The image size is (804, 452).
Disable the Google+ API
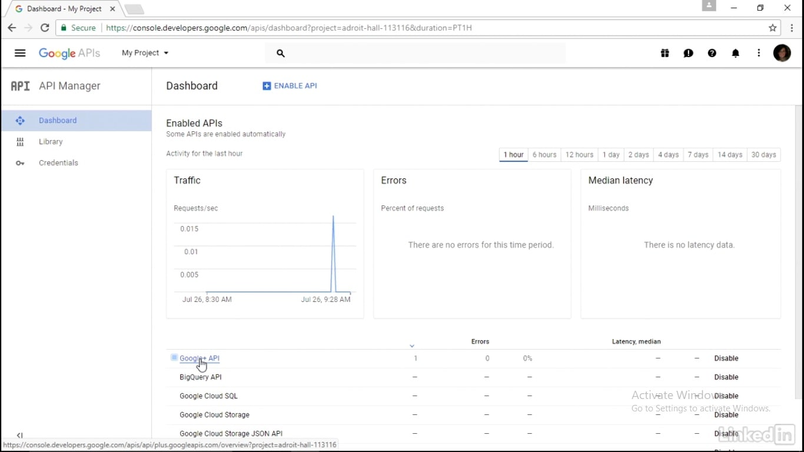[726, 358]
